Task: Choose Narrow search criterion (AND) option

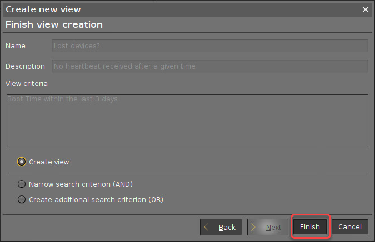Action: pyautogui.click(x=22, y=184)
